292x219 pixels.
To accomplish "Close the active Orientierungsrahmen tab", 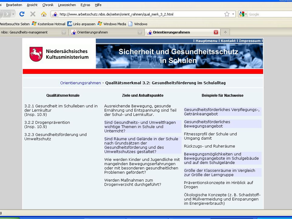I will [216, 32].
